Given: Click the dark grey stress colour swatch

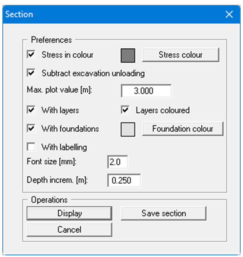Looking at the screenshot, I should tap(128, 55).
